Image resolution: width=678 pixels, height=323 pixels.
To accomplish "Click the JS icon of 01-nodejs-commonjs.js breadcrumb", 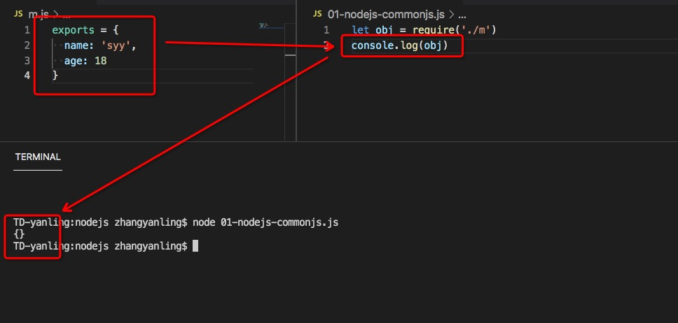I will pos(317,14).
